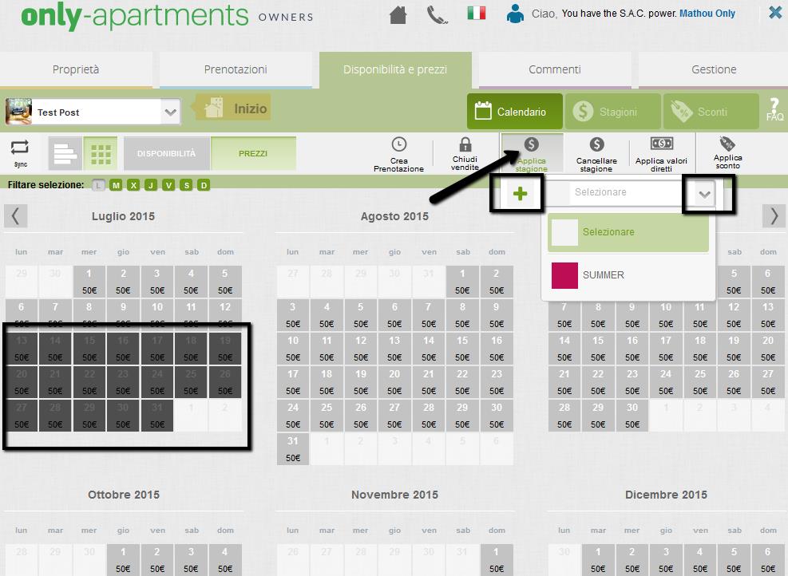
Task: Select the Cancellare stagione icon
Action: pyautogui.click(x=596, y=145)
